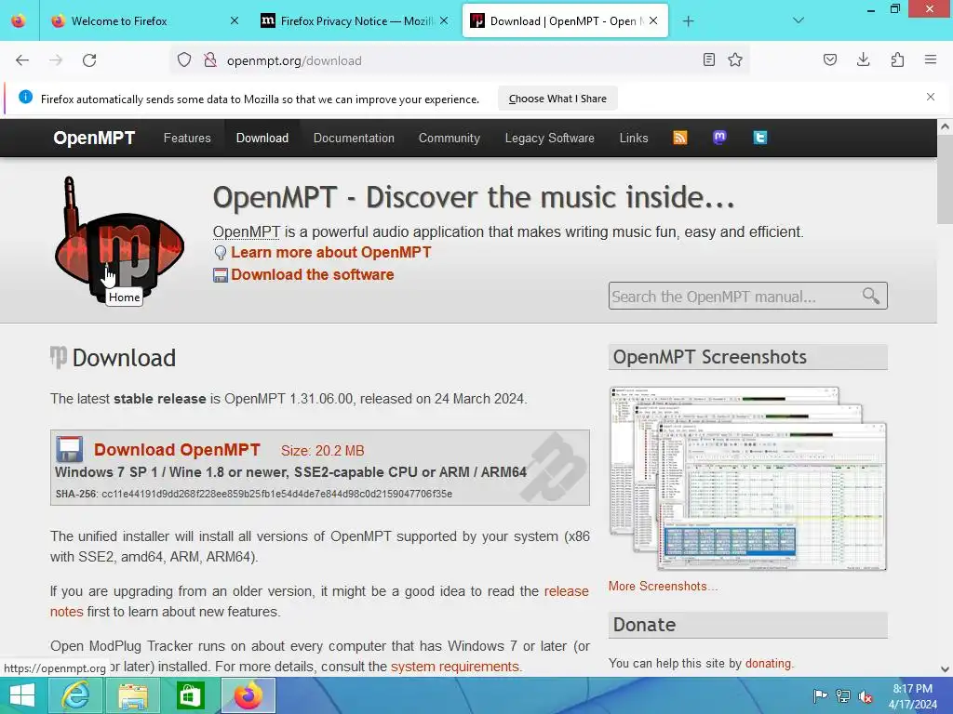Open the More Screenshots link
Image resolution: width=953 pixels, height=714 pixels.
663,586
